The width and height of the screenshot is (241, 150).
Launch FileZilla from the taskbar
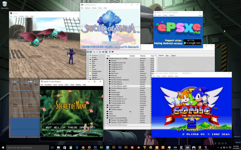tap(132, 148)
